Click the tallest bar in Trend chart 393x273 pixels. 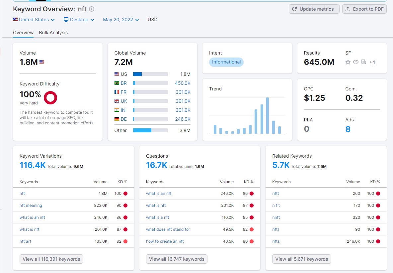(268, 115)
